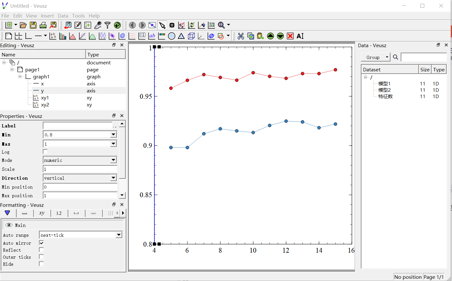Image resolution: width=452 pixels, height=281 pixels.
Task: Click the dataset search field
Action: click(x=424, y=57)
